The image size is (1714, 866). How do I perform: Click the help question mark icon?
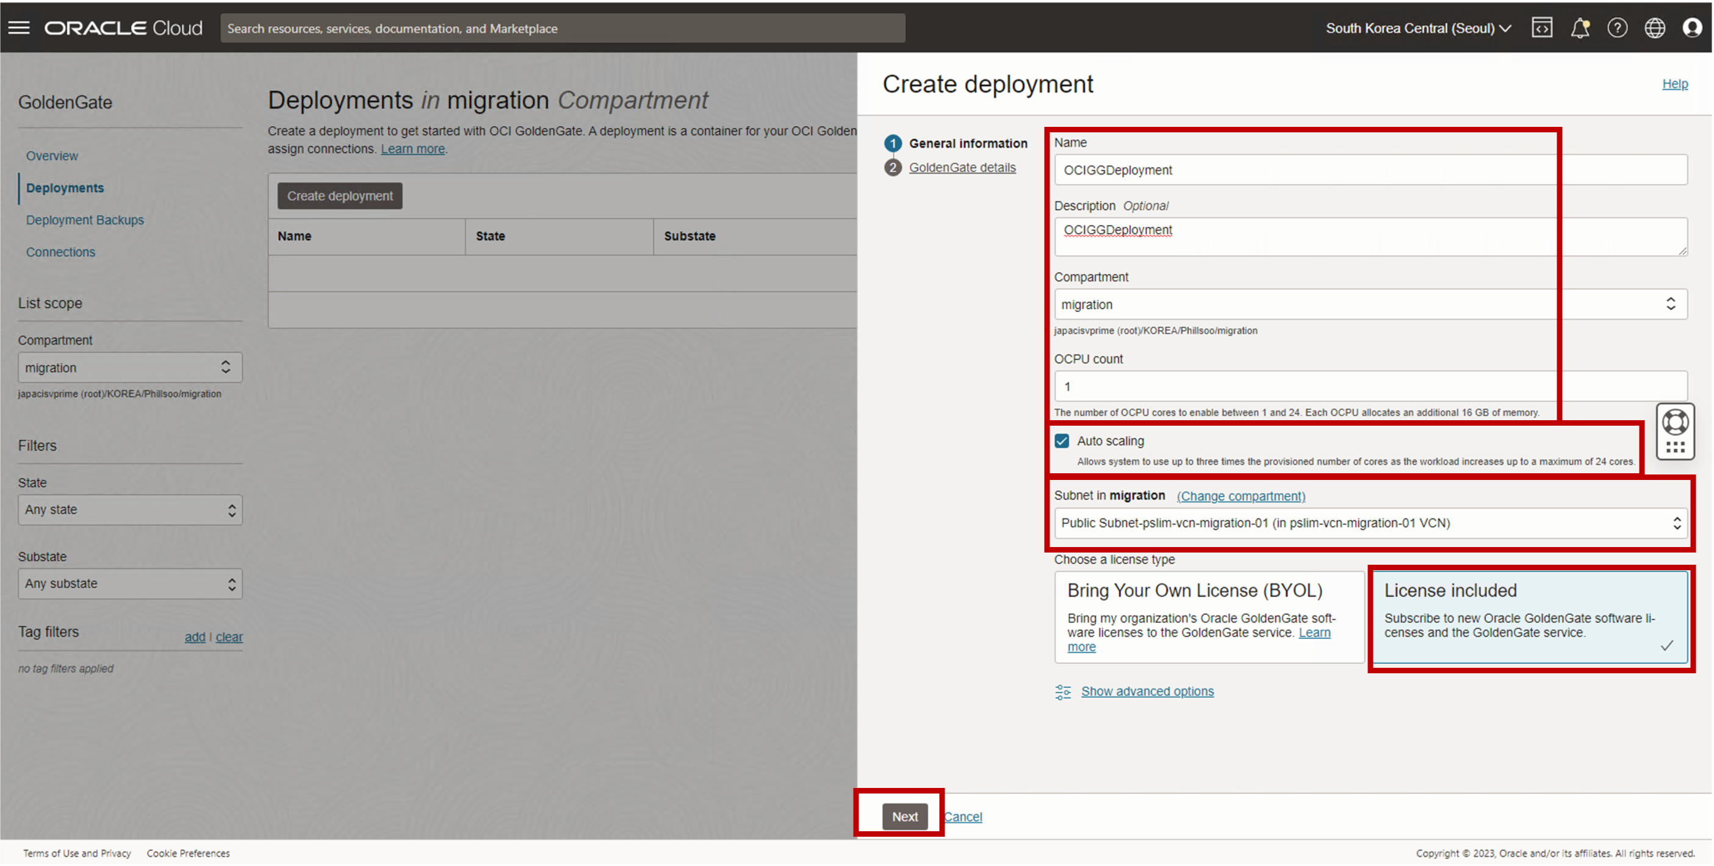click(1618, 27)
